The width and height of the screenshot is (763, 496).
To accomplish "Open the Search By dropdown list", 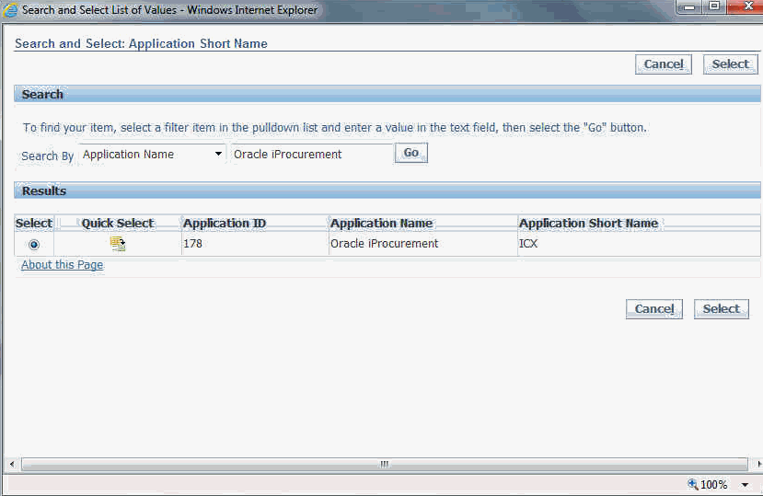I will [x=152, y=155].
